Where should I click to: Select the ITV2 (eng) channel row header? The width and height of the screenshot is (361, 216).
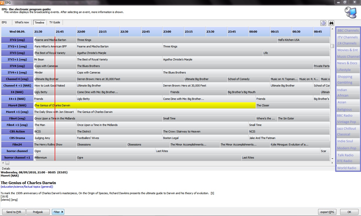click(x=17, y=40)
